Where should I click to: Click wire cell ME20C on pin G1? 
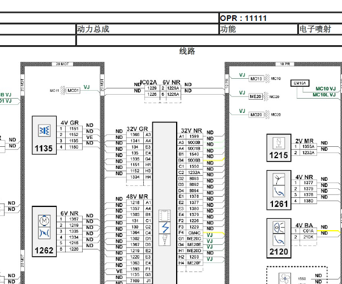194,239
